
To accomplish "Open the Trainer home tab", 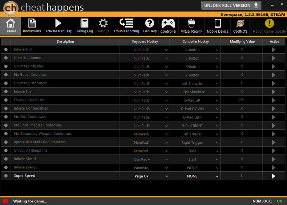I will coord(11,26).
